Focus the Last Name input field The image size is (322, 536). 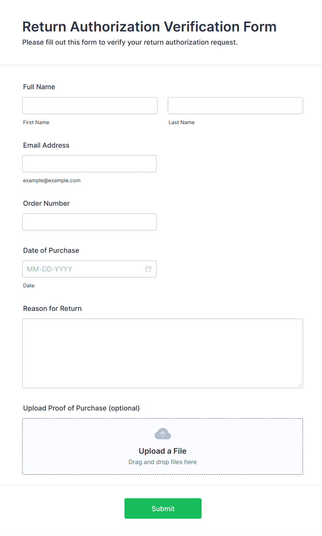click(235, 105)
